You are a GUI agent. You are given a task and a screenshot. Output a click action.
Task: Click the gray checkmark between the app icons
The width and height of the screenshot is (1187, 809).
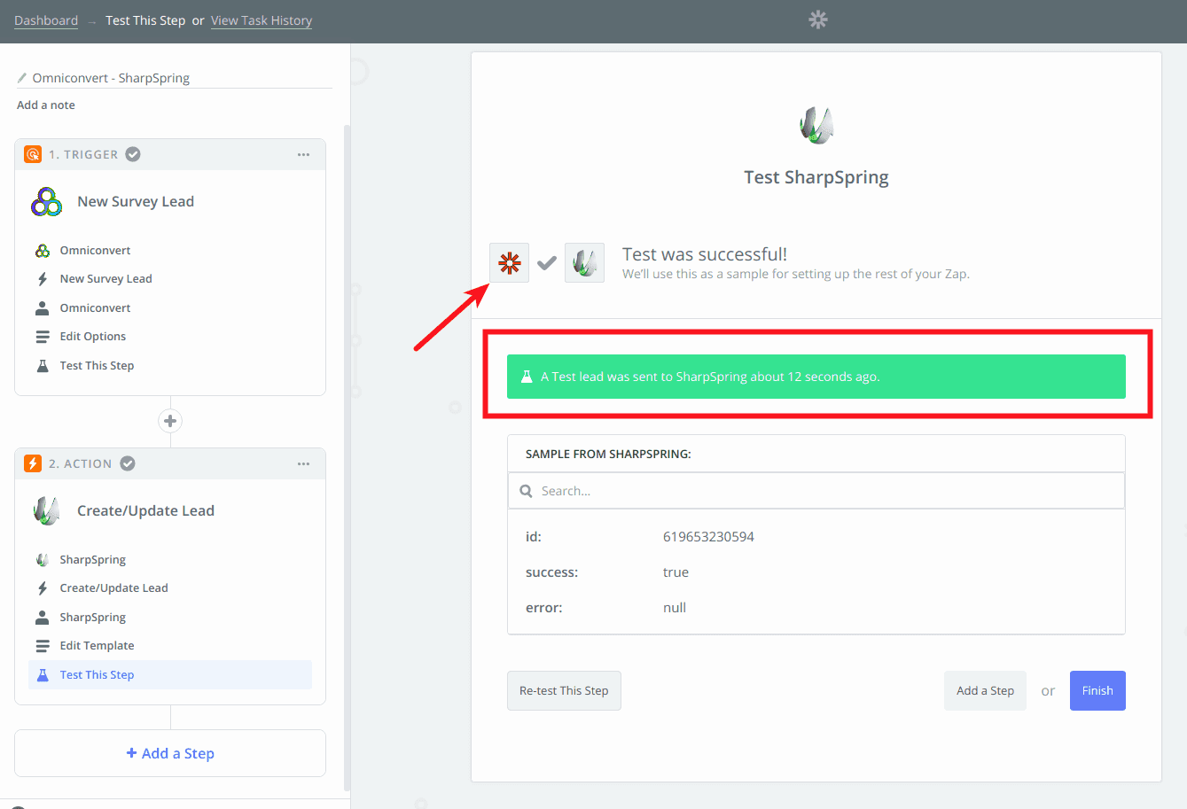(x=546, y=262)
